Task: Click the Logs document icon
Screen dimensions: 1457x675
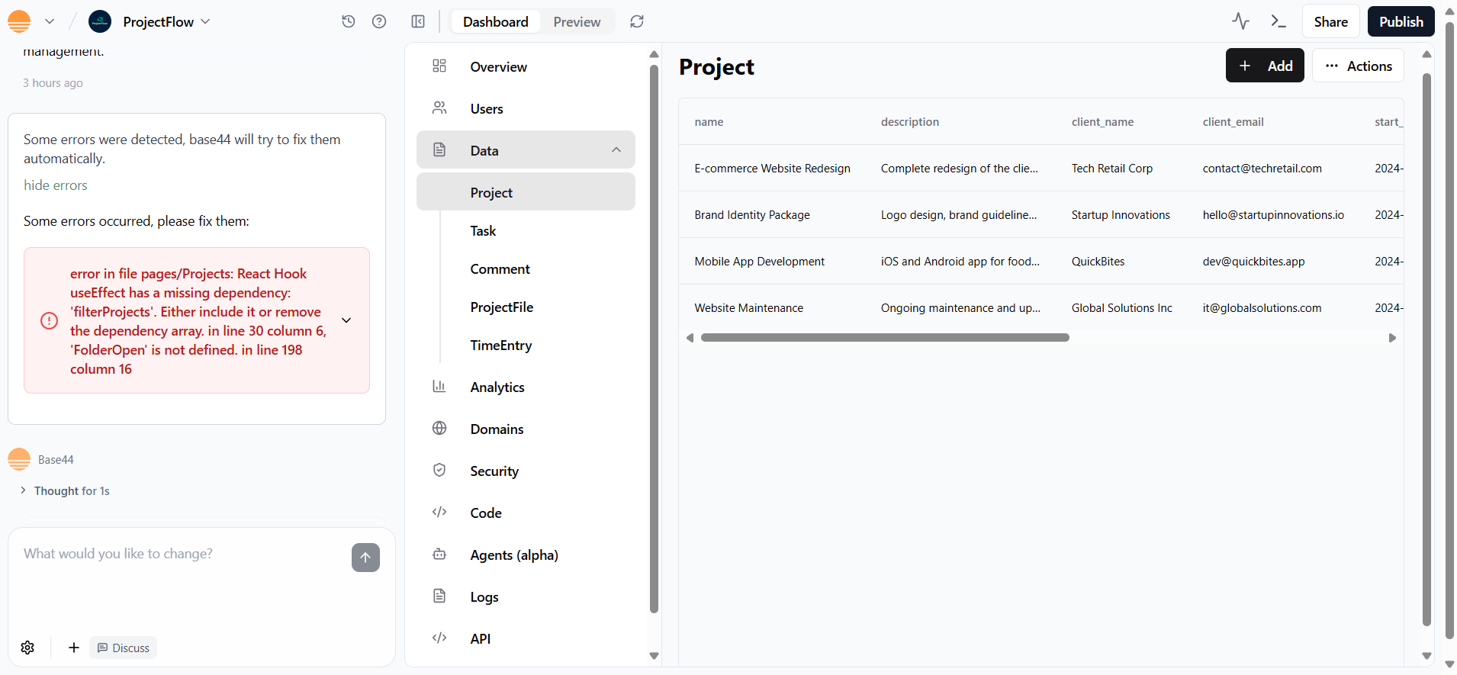Action: coord(439,596)
